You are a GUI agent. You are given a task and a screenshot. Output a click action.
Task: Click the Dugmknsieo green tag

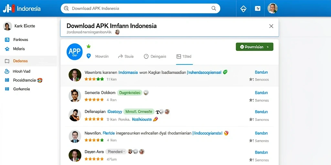130,92
